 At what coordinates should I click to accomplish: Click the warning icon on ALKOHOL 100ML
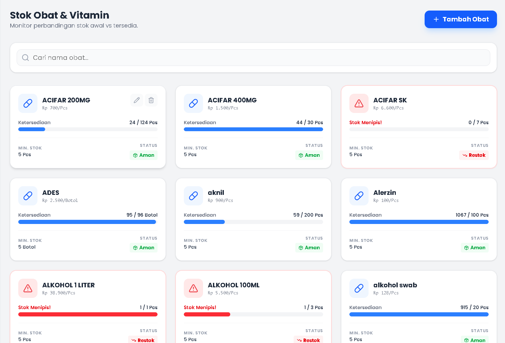point(193,288)
